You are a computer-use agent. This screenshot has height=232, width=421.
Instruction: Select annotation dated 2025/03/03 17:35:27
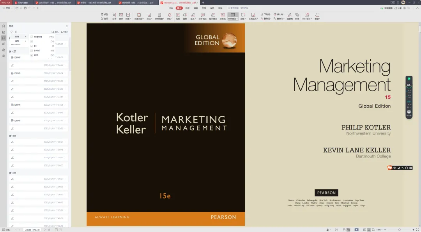point(39,142)
